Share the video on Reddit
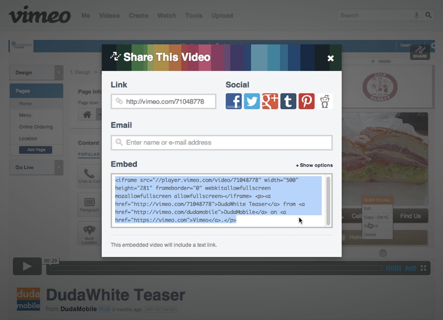The width and height of the screenshot is (443, 320). coord(325,101)
